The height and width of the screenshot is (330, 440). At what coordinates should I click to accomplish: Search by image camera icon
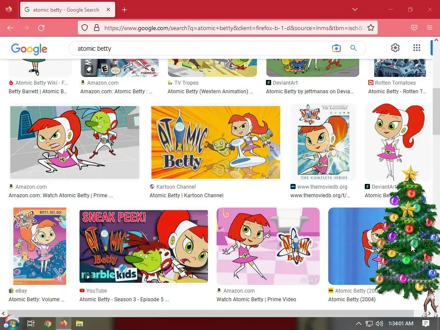[336, 48]
